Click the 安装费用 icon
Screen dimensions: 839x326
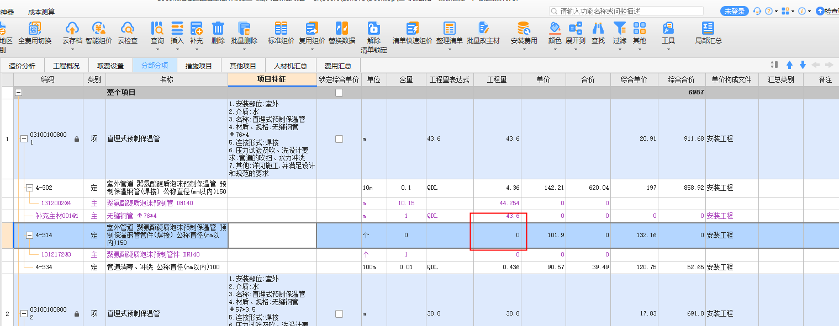pyautogui.click(x=524, y=29)
